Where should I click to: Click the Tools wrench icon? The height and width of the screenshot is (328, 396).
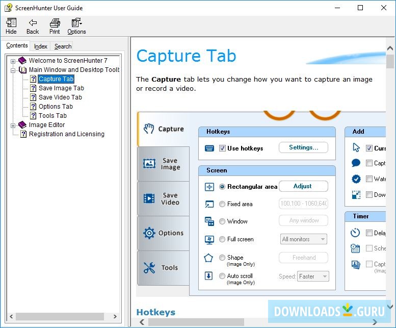click(x=149, y=268)
